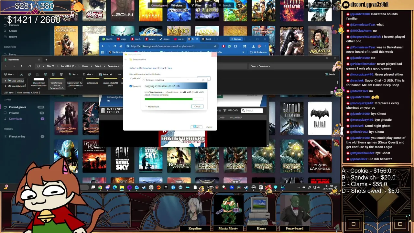Click Up arrow in File Explorer

[21, 66]
